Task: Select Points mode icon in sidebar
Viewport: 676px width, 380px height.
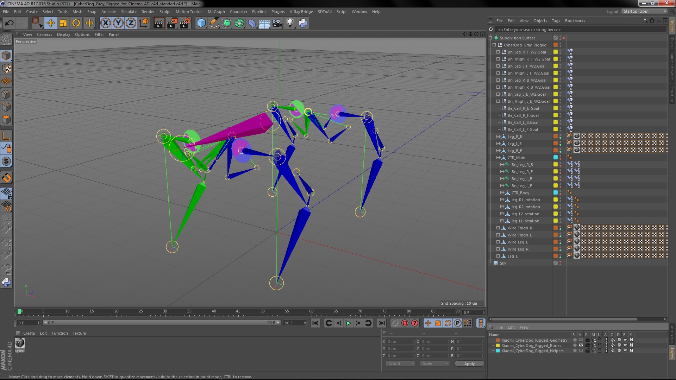Action: point(6,94)
